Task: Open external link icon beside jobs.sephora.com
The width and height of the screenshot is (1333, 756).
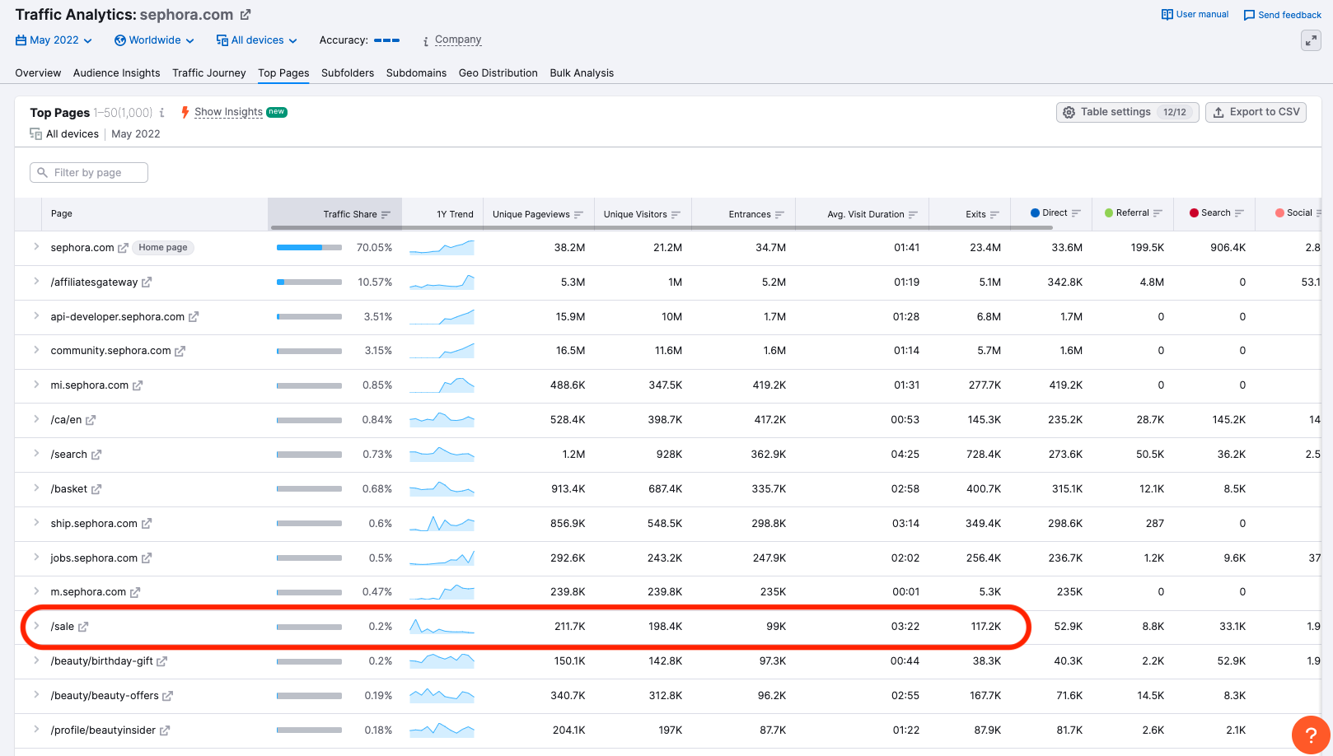Action: tap(147, 558)
